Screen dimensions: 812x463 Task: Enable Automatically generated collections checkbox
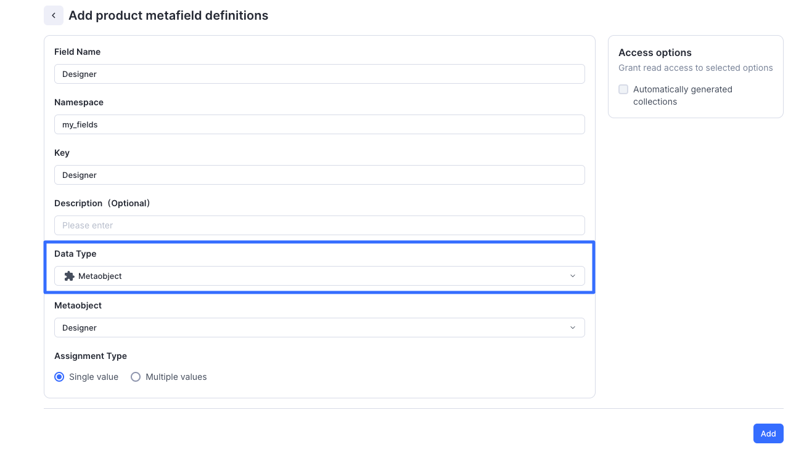point(623,89)
